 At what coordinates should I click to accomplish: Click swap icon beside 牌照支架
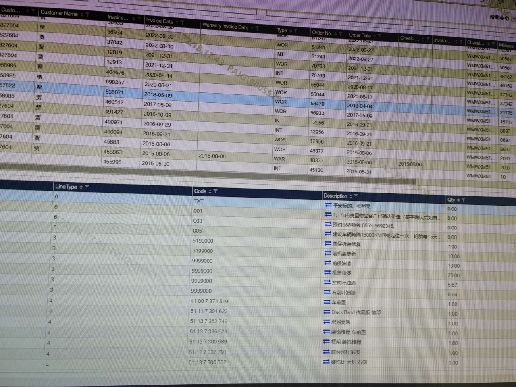coord(327,321)
